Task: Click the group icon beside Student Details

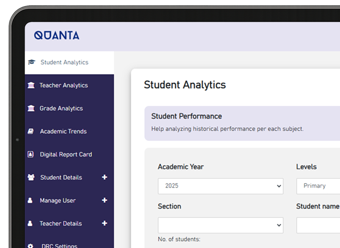Action: coord(31,177)
